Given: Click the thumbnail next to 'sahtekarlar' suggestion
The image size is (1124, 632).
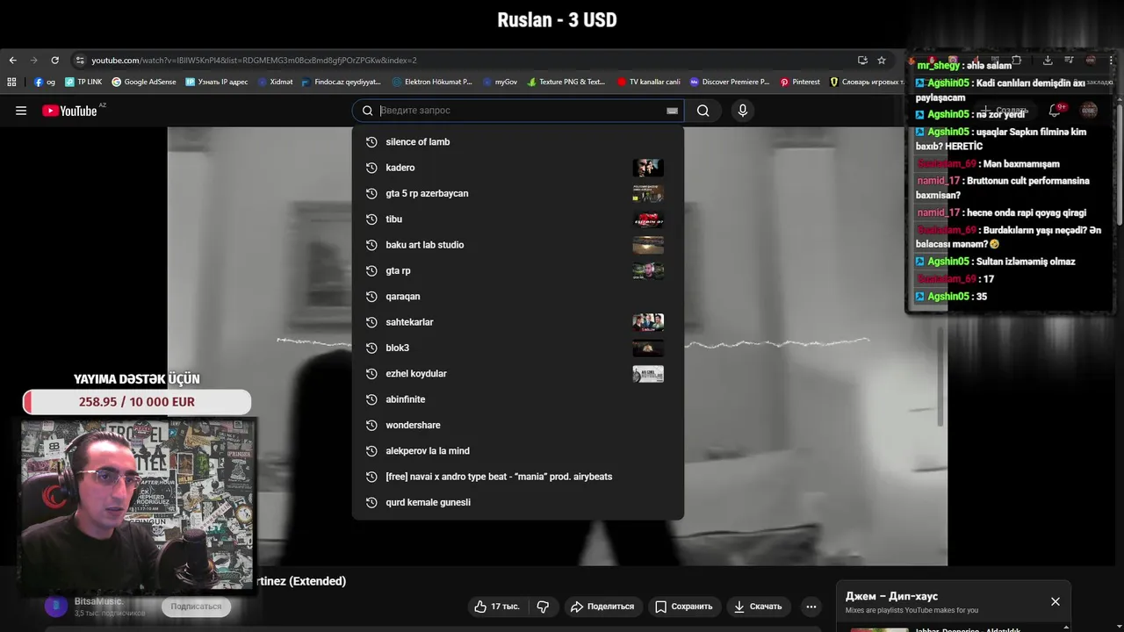Looking at the screenshot, I should 648,322.
